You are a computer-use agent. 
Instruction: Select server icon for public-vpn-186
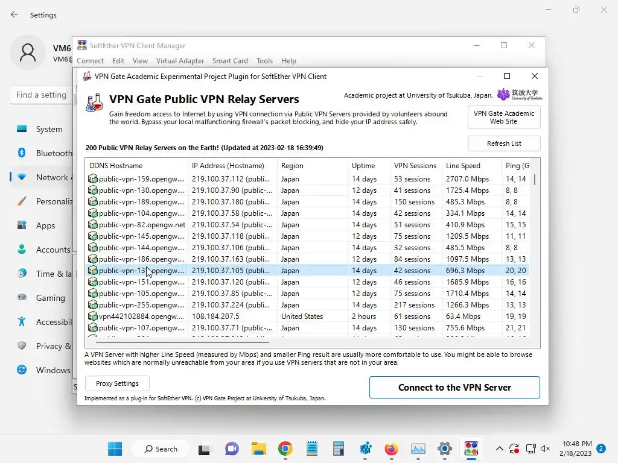coord(92,259)
